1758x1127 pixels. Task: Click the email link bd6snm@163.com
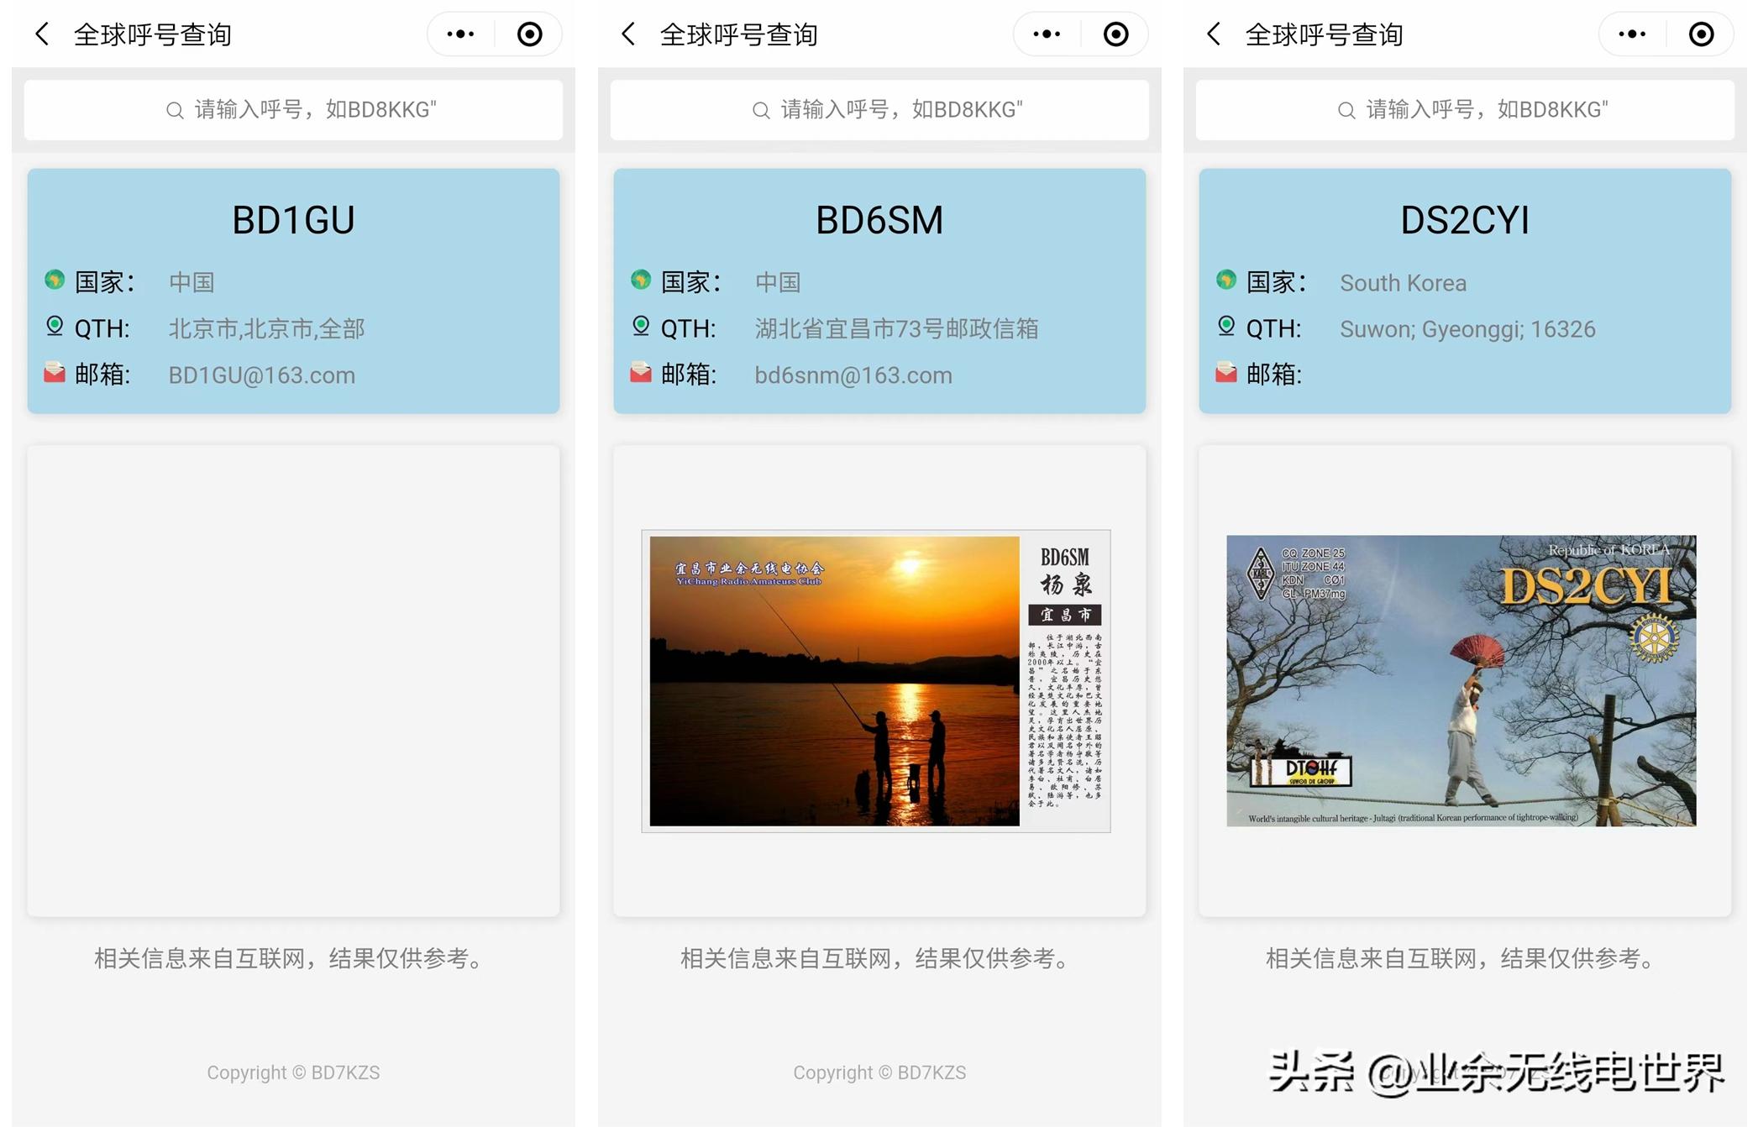(x=853, y=375)
